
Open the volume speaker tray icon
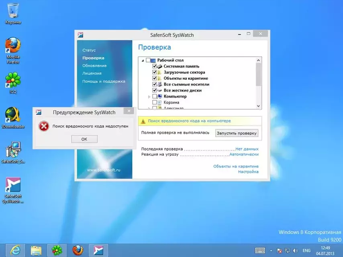point(295,251)
